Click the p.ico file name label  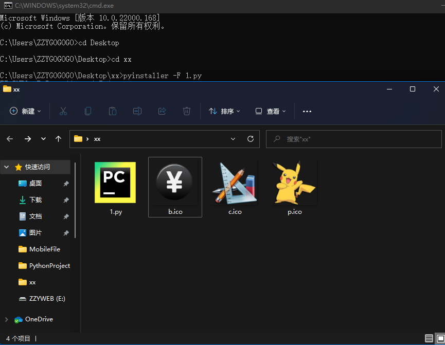[x=295, y=212]
